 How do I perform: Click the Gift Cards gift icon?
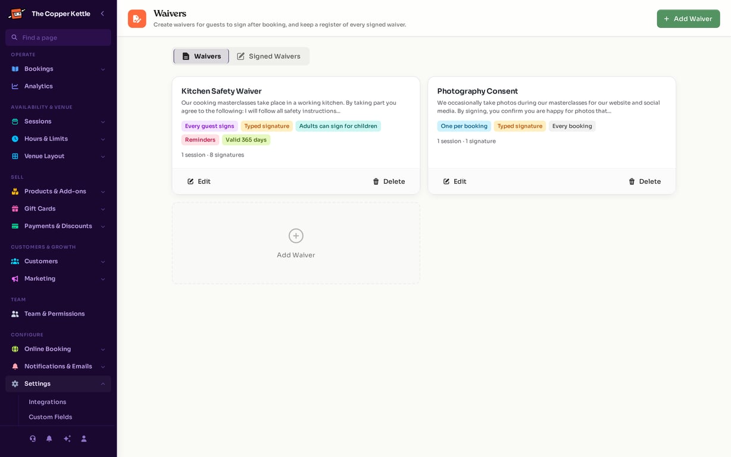click(15, 209)
